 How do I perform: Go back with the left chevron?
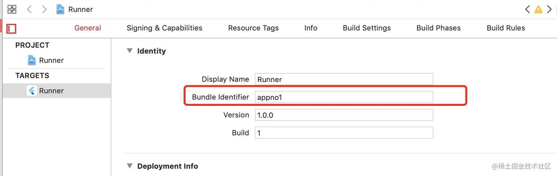29,9
